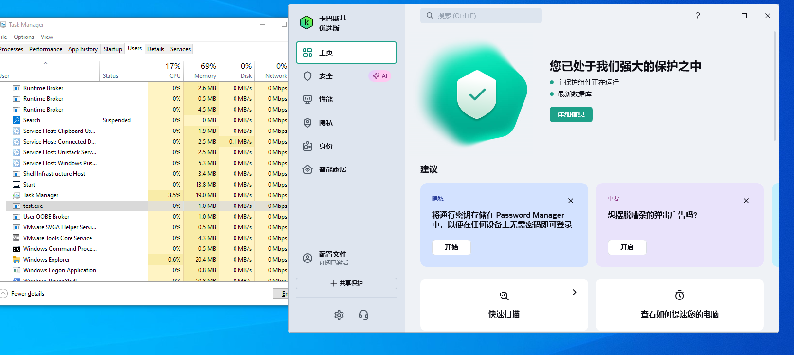Screen dimensions: 794x355
Task: Switch to the Performance tab
Action: (x=46, y=49)
